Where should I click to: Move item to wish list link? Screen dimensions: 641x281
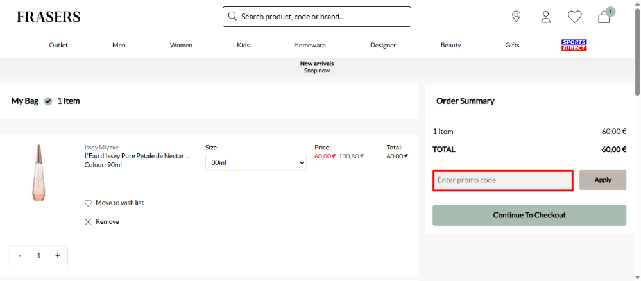120,203
